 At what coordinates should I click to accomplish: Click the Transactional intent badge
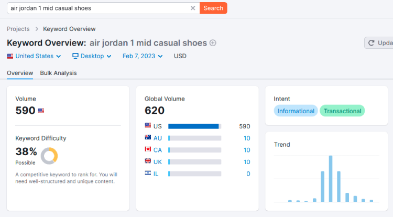tap(342, 111)
